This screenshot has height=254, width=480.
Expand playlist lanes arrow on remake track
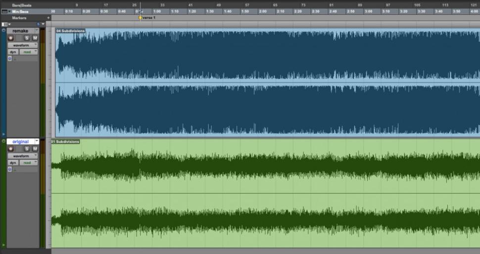pos(3,134)
